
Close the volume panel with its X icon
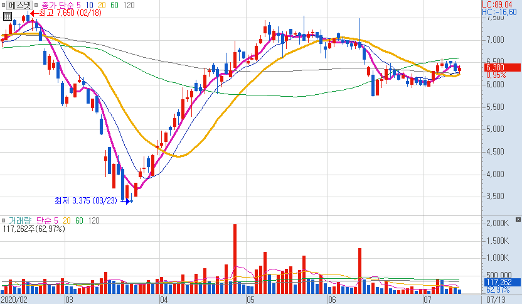point(518,219)
